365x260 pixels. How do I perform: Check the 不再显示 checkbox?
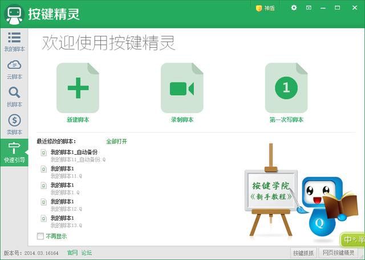tap(40, 236)
